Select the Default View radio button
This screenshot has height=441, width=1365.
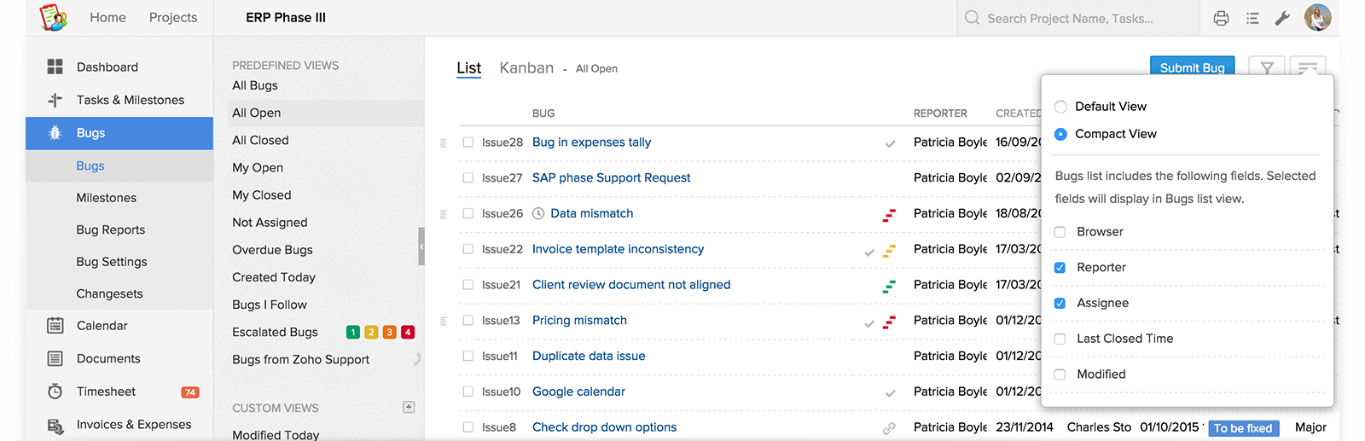coord(1060,107)
